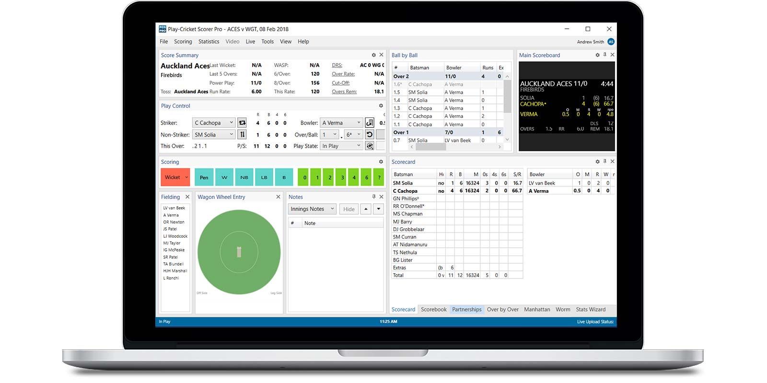Click the swap striker icon beside C Cachopa
The height and width of the screenshot is (383, 767).
click(x=242, y=123)
